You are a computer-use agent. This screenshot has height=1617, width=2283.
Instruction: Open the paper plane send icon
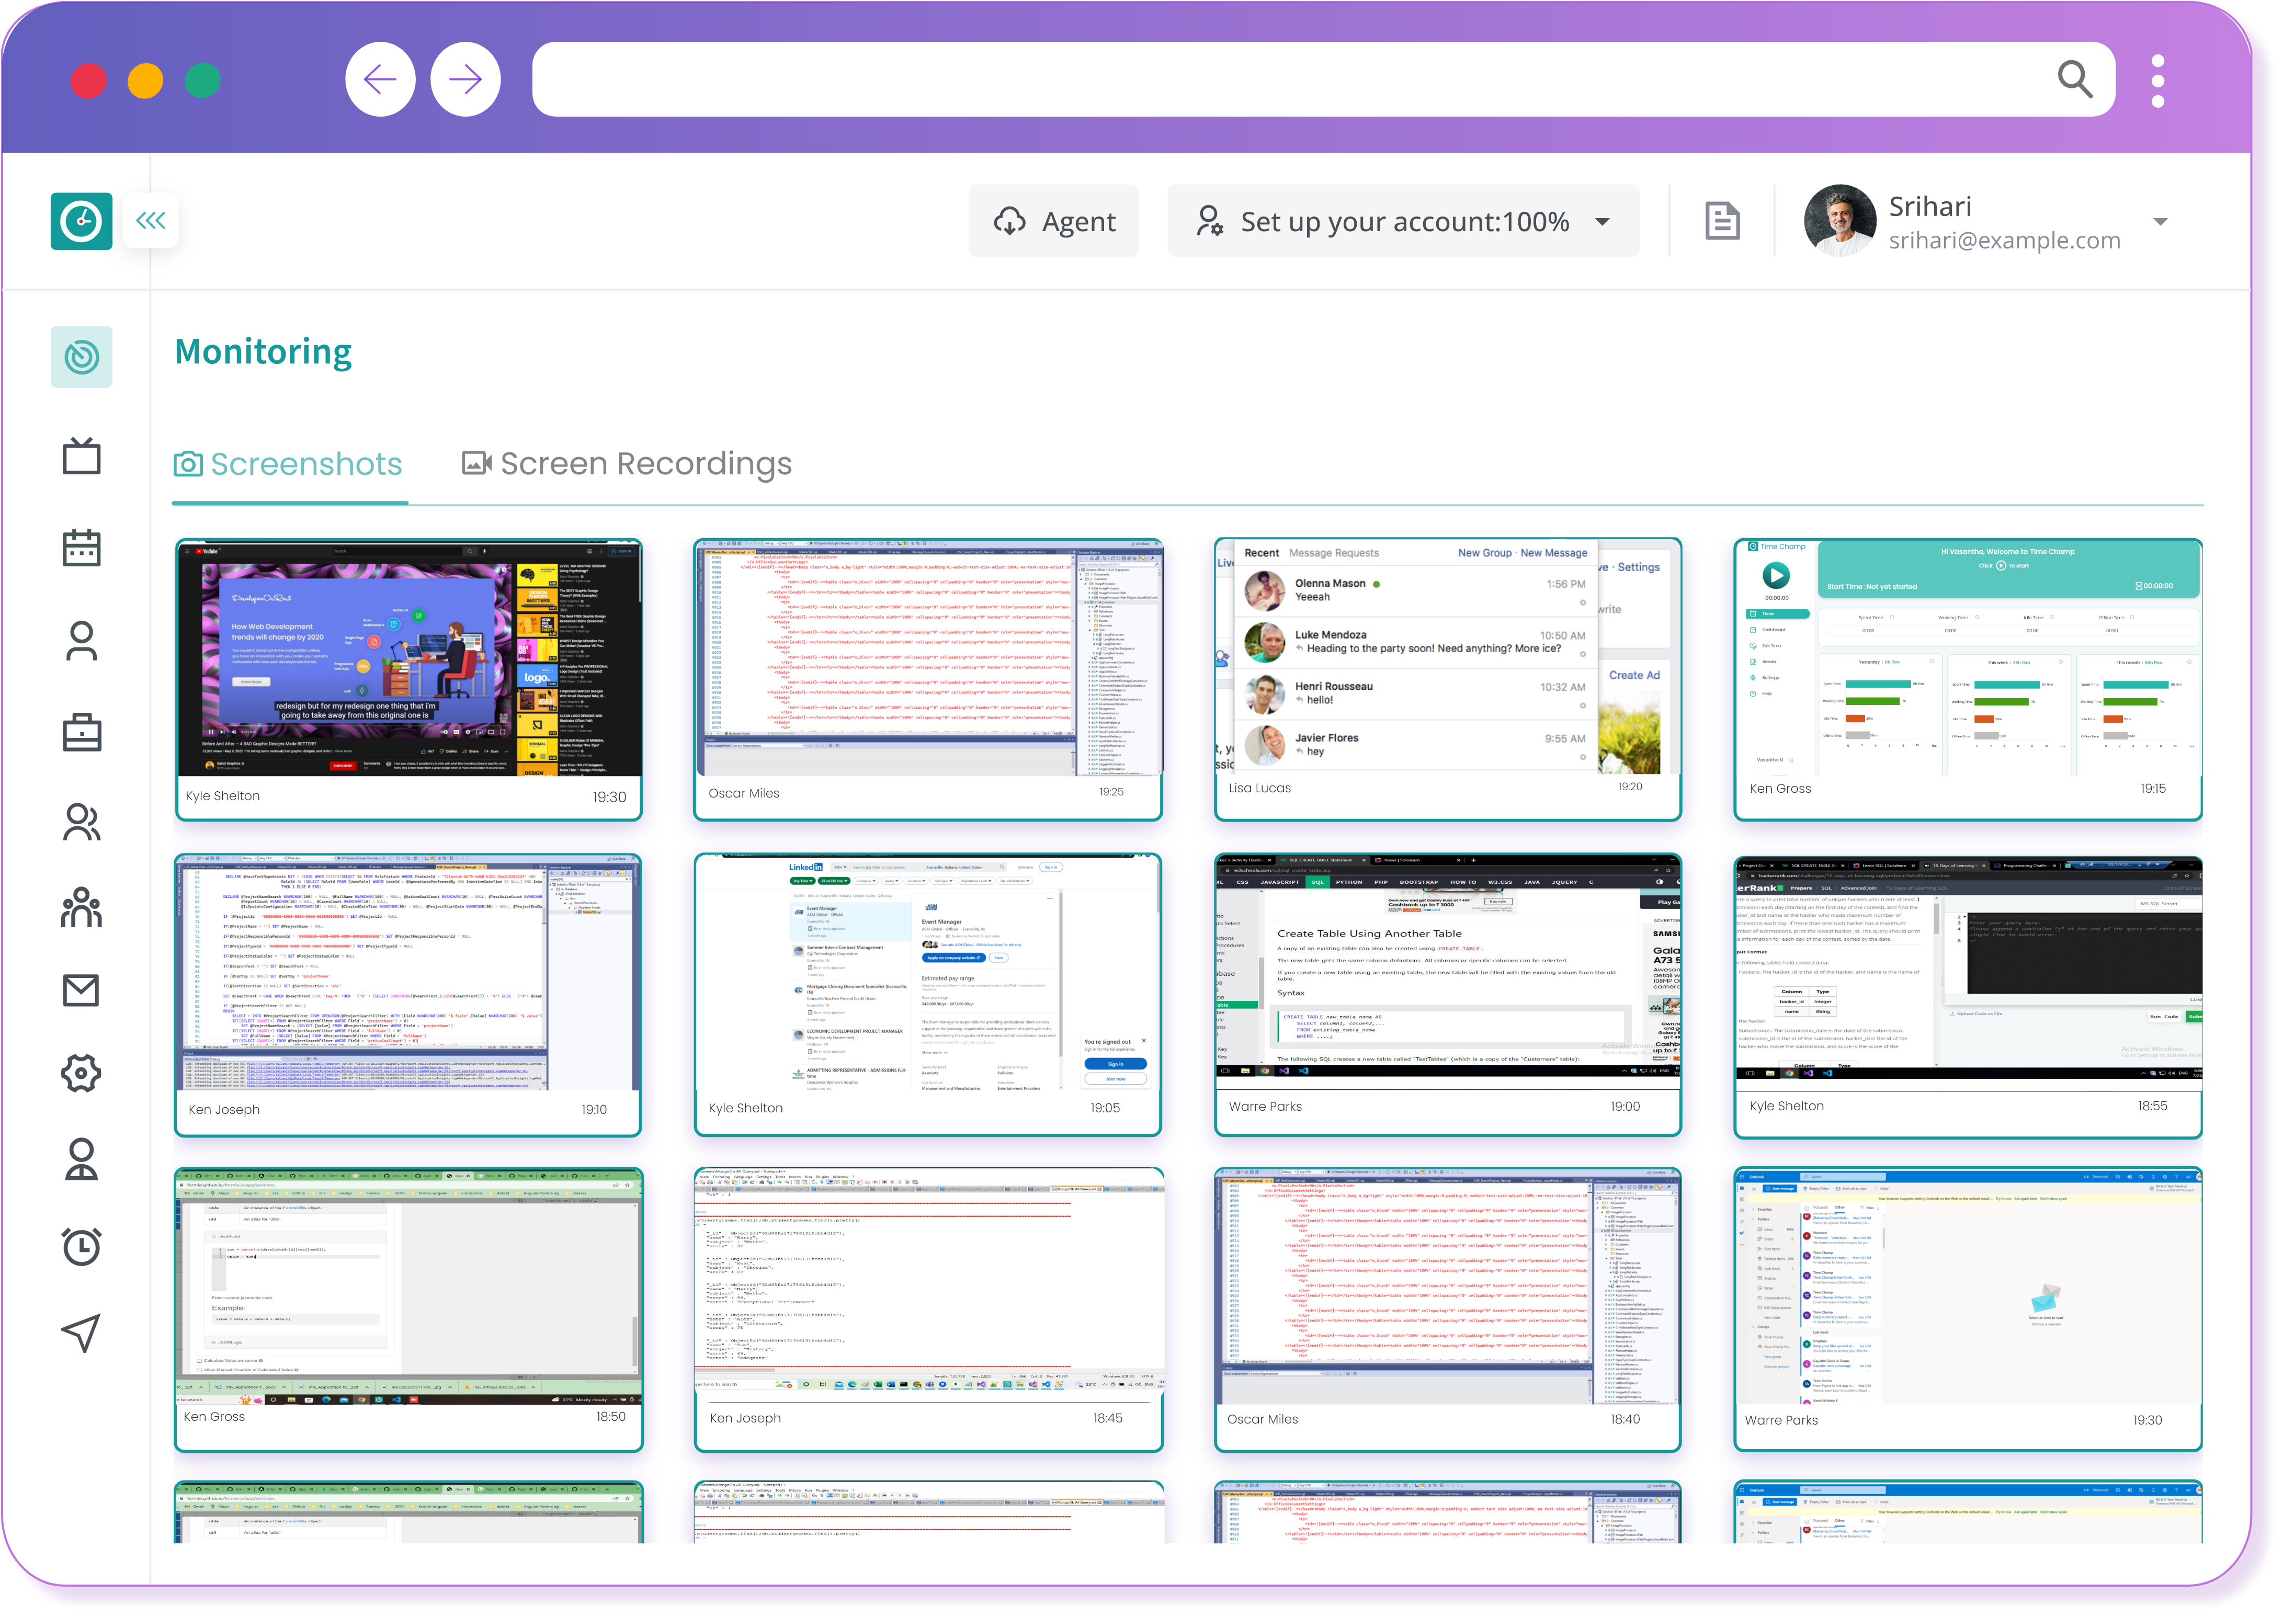(x=82, y=1332)
